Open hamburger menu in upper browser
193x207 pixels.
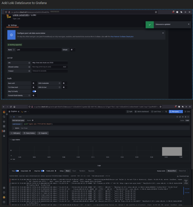click(189, 12)
